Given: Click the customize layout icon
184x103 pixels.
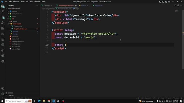Looking at the screenshot, I should (169, 2).
